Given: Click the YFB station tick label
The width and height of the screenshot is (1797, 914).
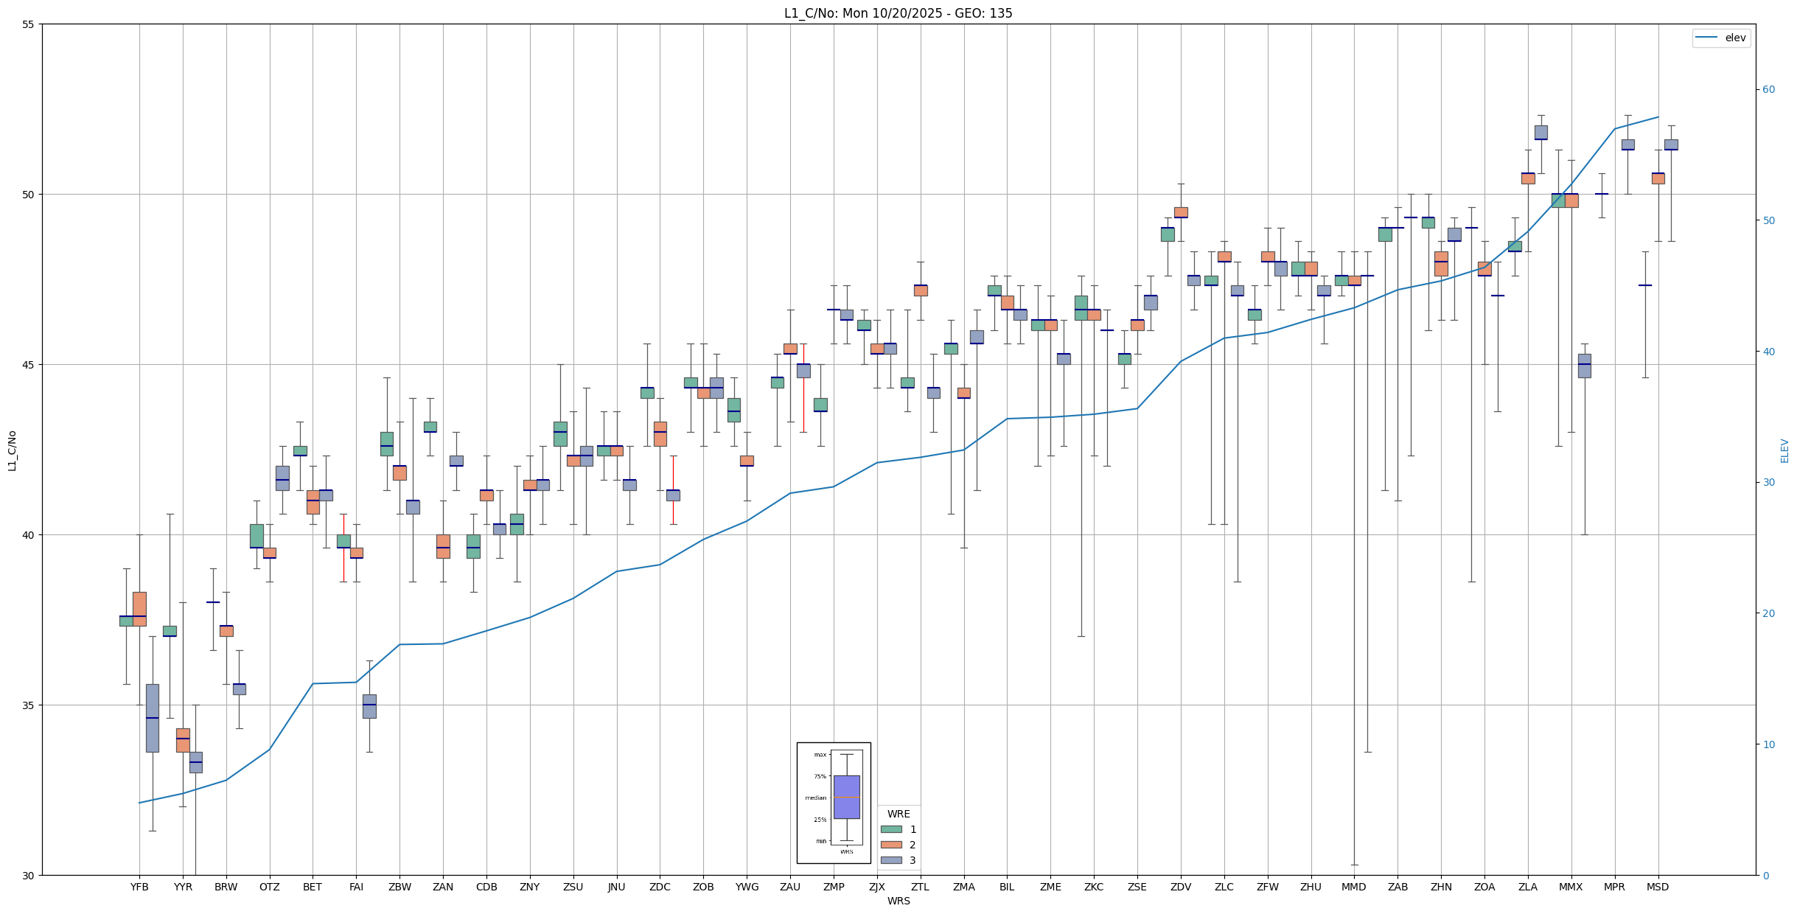Looking at the screenshot, I should point(139,887).
